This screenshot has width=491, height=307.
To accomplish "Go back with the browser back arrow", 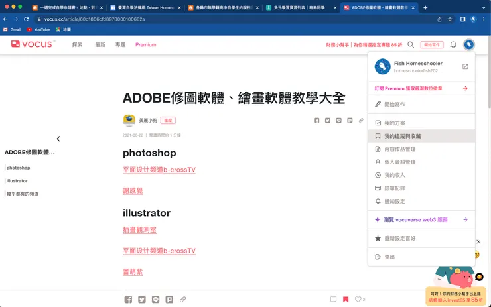I will coord(5,19).
